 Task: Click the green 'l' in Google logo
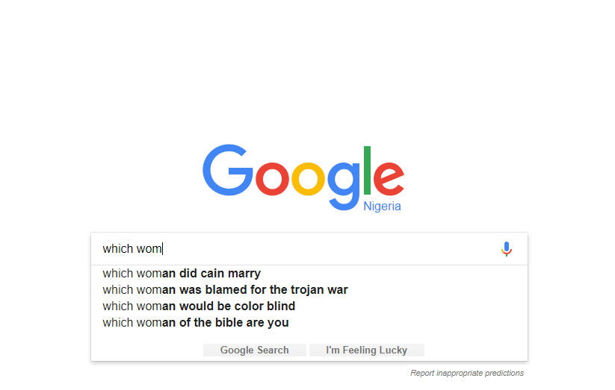pyautogui.click(x=367, y=169)
